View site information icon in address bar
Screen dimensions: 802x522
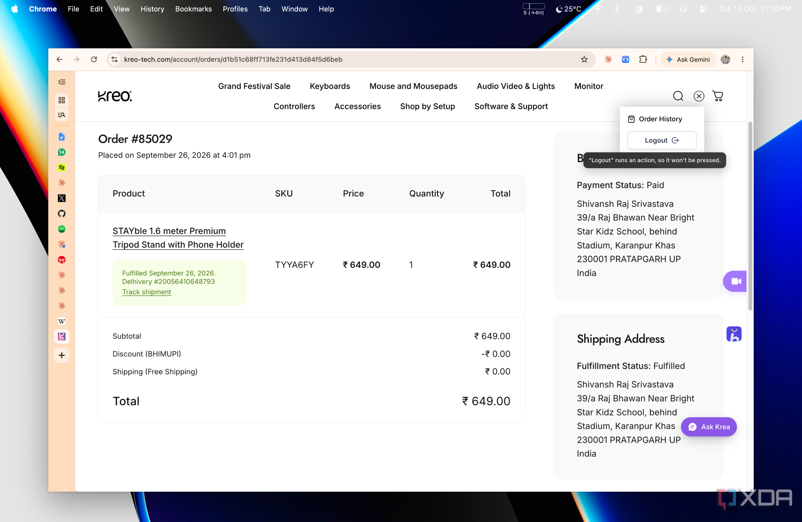pos(115,59)
